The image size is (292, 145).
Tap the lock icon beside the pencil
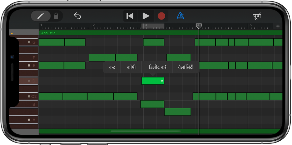pyautogui.click(x=56, y=16)
